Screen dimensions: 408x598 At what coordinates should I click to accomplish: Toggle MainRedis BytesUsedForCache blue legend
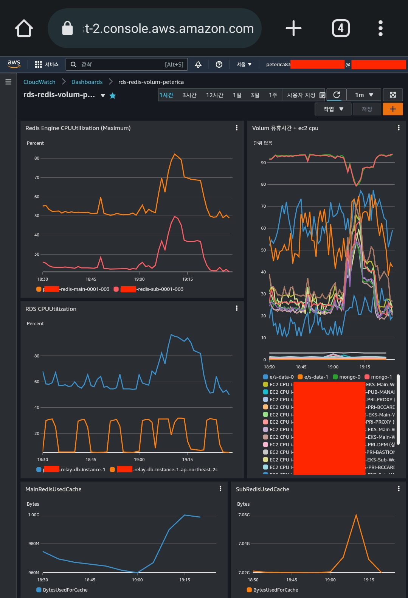(62, 590)
